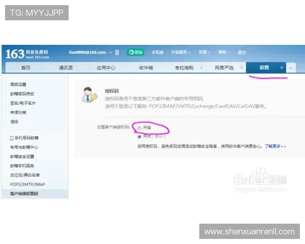Click the 163 网易免费邮 logo
The image size is (305, 244).
(x=27, y=54)
